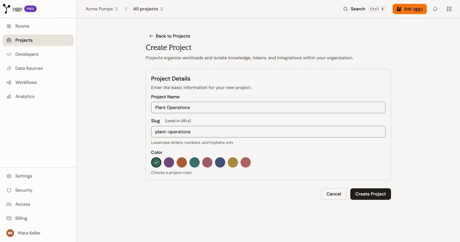Click the Security shield icon

9,190
